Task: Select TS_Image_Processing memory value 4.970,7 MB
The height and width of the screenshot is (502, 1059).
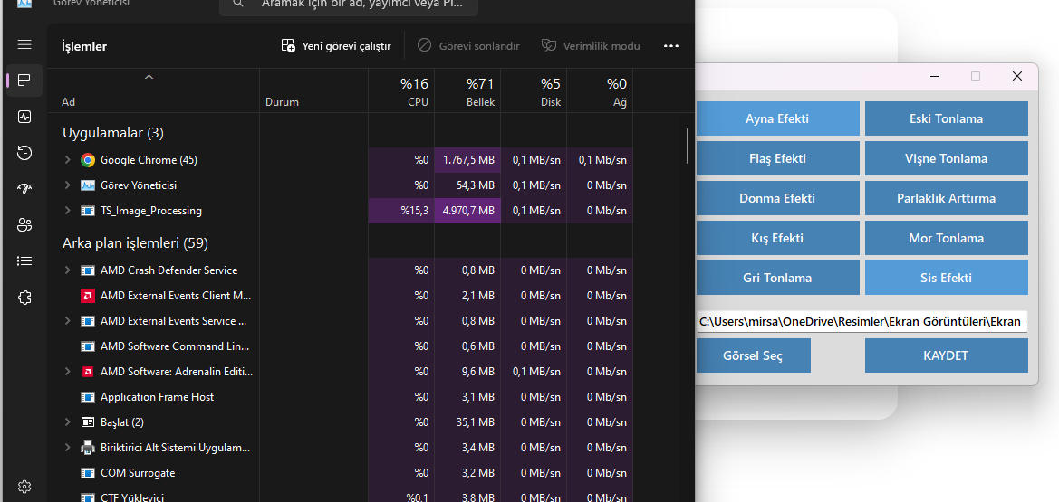Action: coord(467,211)
